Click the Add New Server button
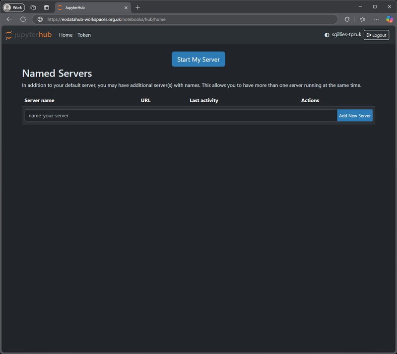 [354, 115]
